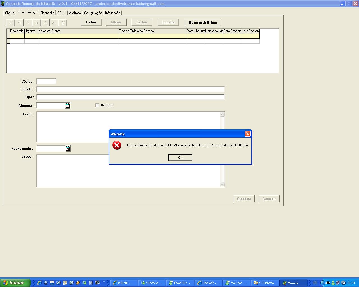The height and width of the screenshot is (287, 359).
Task: Click the red error icon in dialog
Action: (117, 145)
